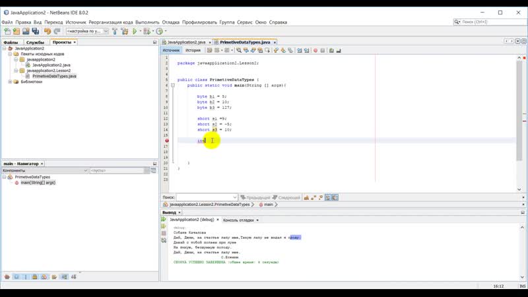Click the Save All toolbar icon
528x297 pixels.
coord(36,31)
